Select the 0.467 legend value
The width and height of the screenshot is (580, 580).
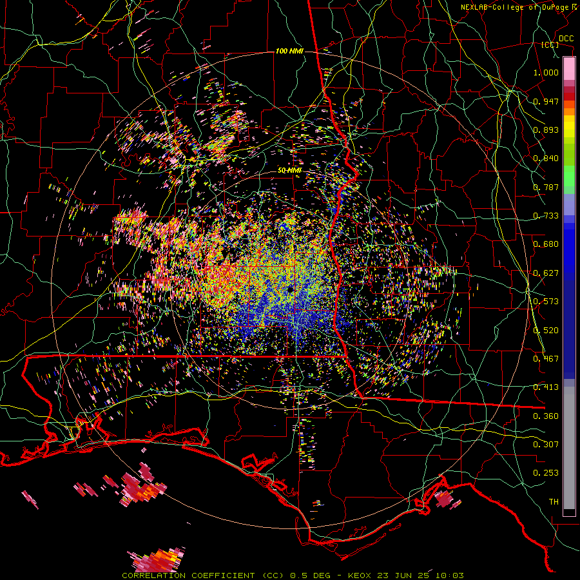coord(546,359)
